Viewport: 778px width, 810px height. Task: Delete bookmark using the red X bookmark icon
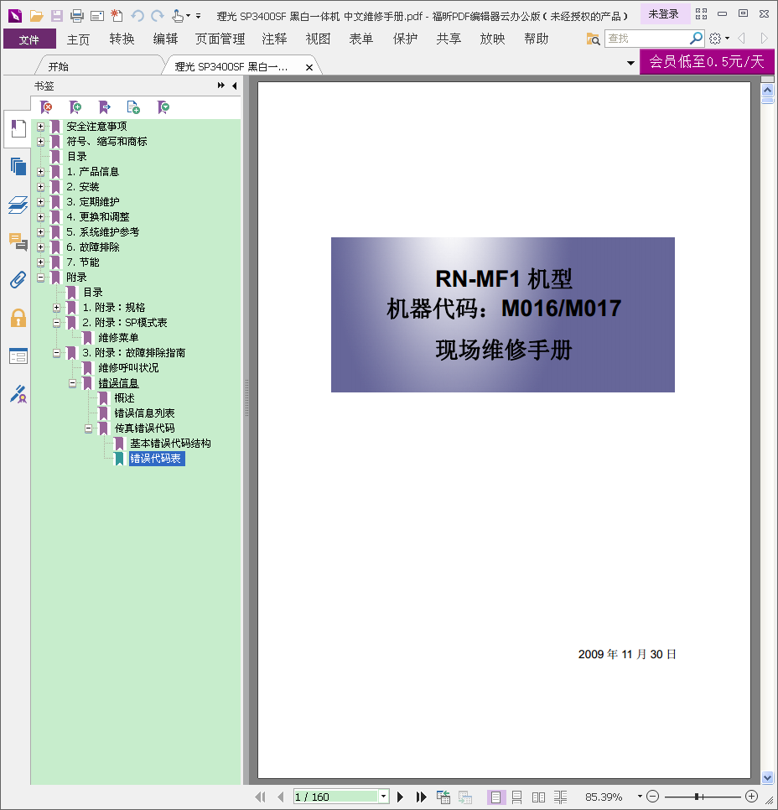click(x=46, y=107)
